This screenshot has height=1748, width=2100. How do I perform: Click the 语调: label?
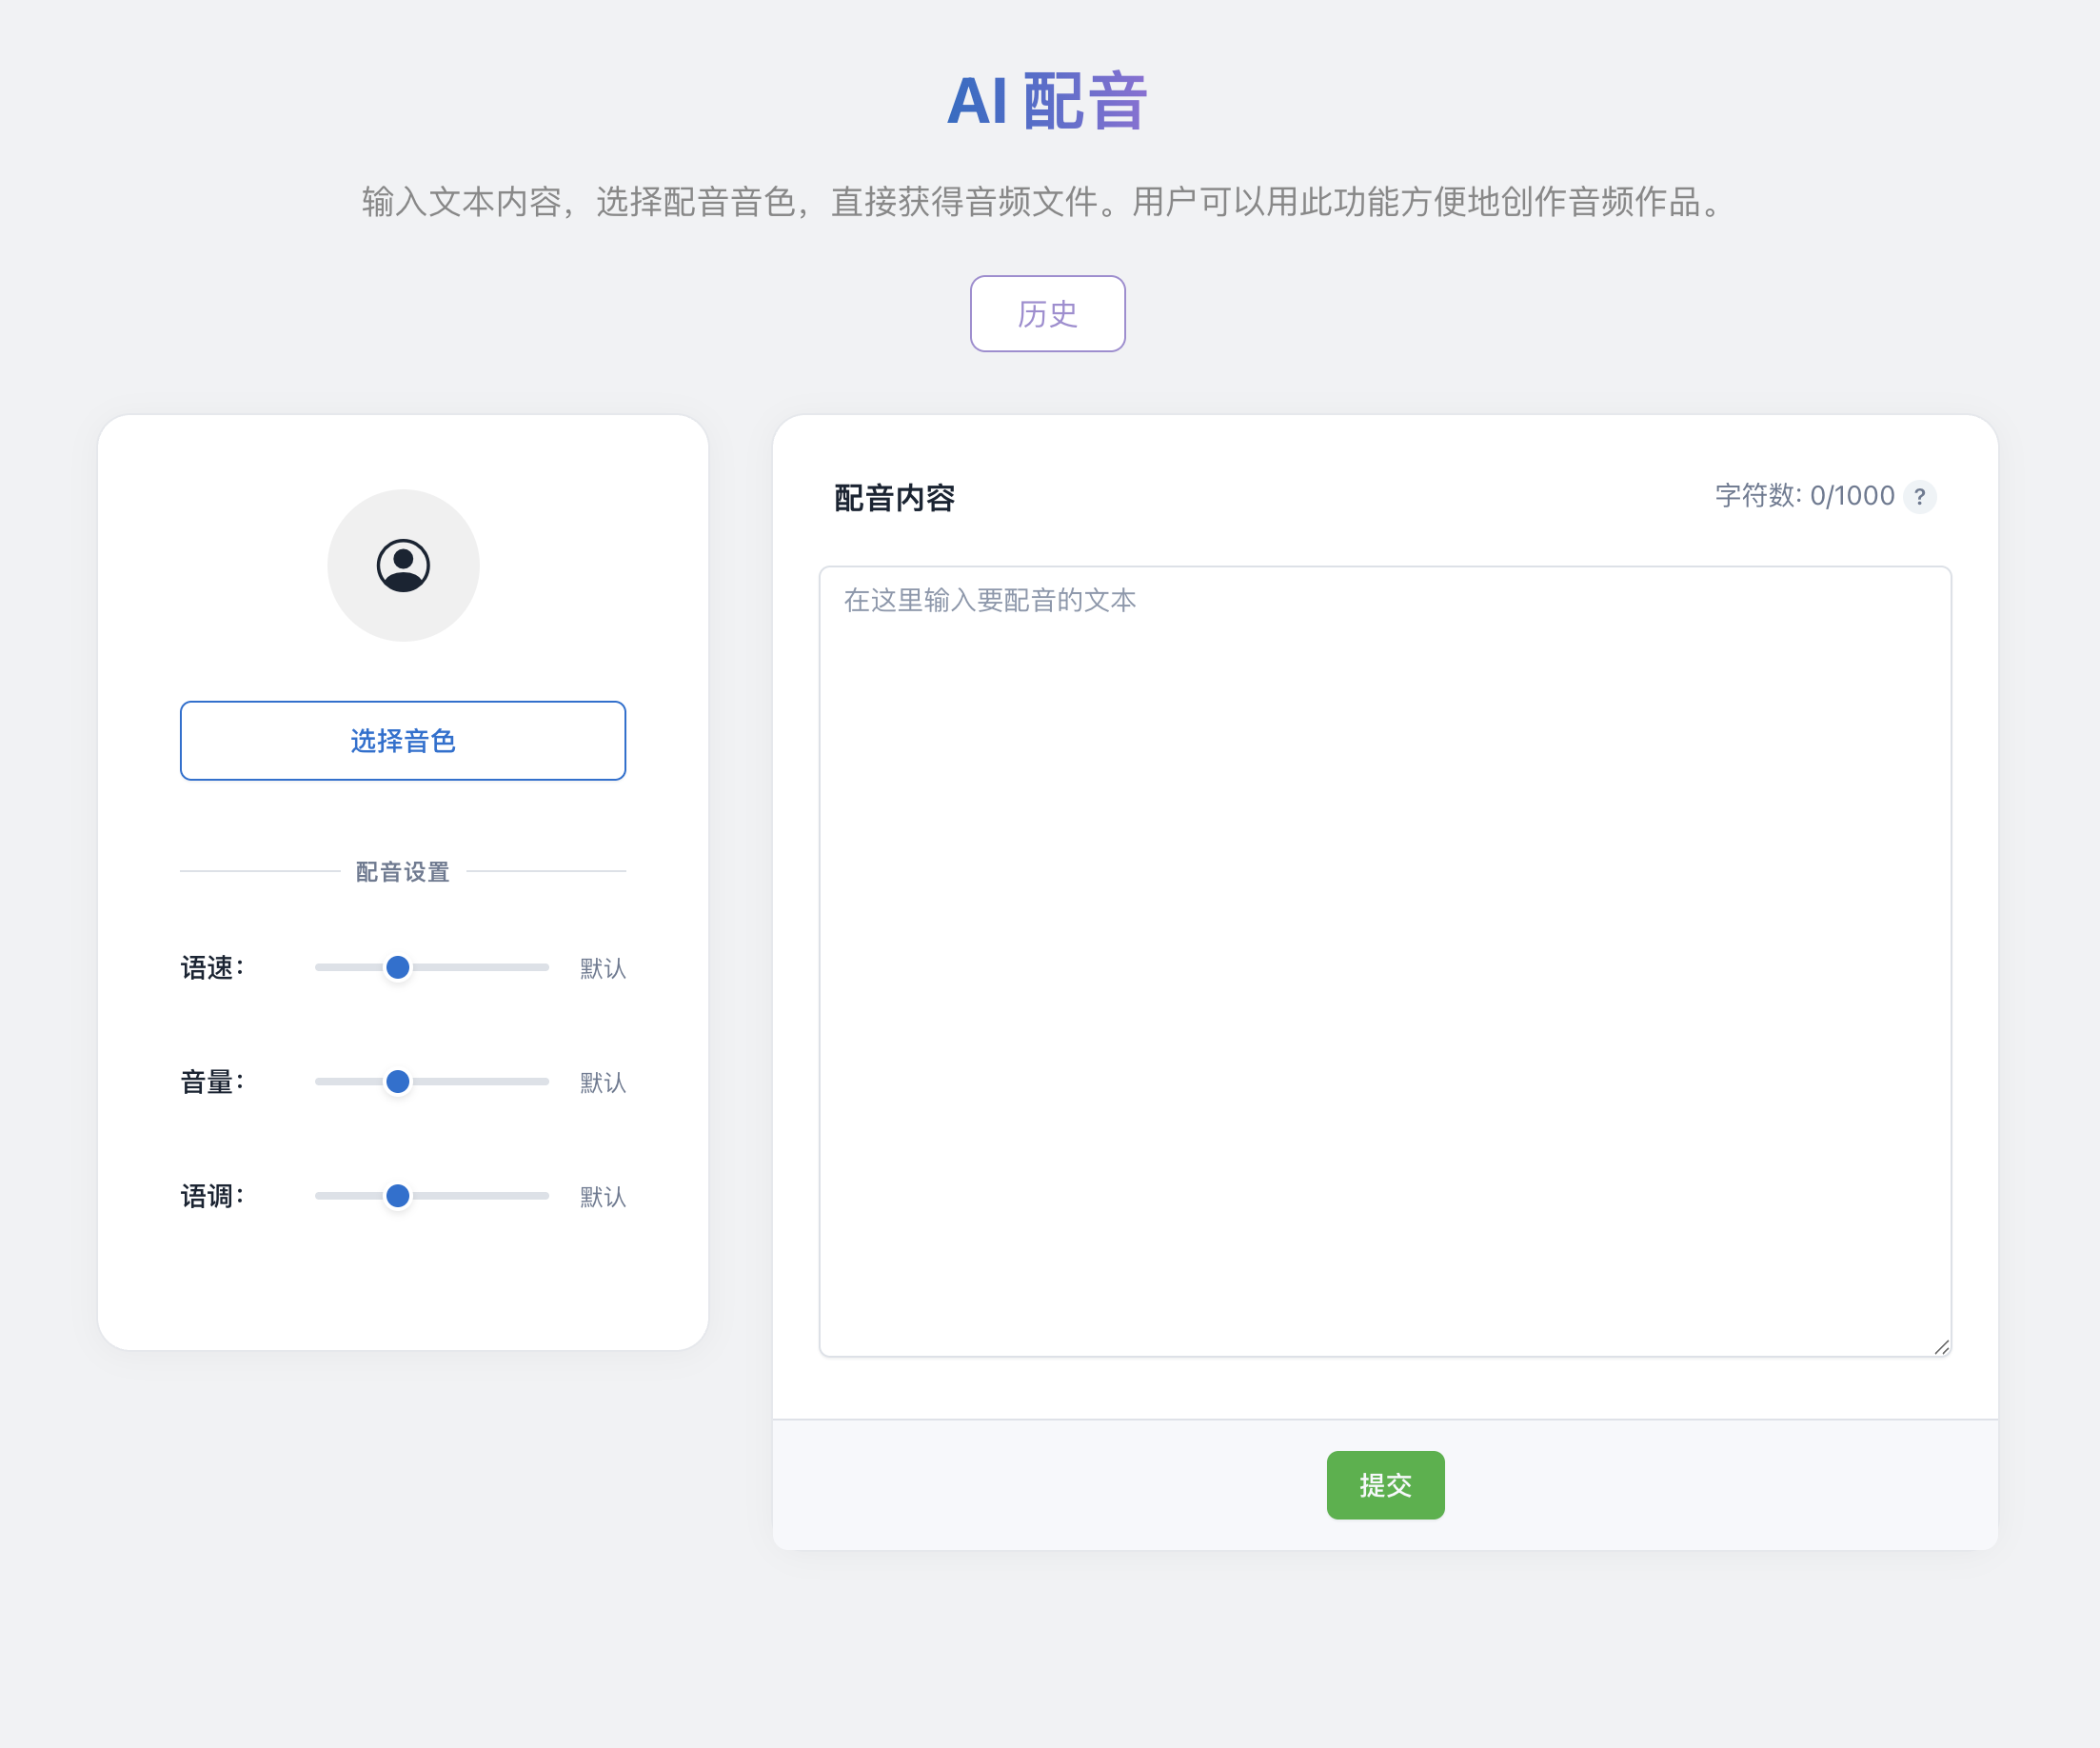tap(212, 1196)
